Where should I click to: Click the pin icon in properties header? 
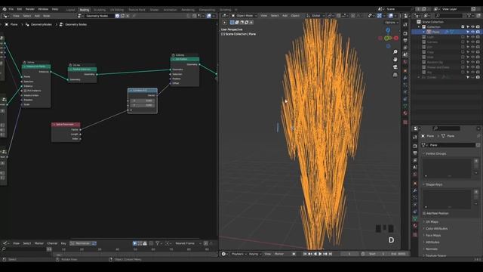pyautogui.click(x=478, y=136)
